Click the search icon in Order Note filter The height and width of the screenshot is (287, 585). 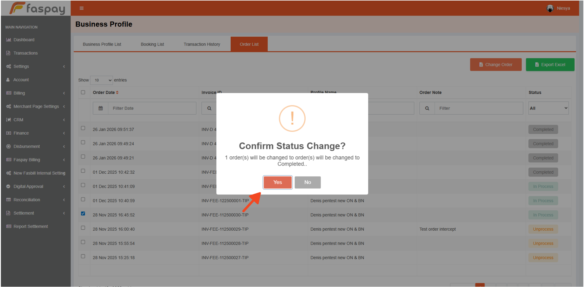427,108
